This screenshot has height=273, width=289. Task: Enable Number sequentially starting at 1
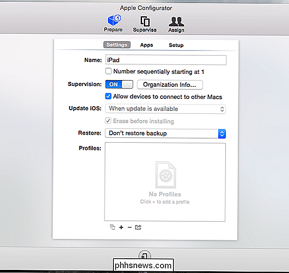tap(108, 71)
